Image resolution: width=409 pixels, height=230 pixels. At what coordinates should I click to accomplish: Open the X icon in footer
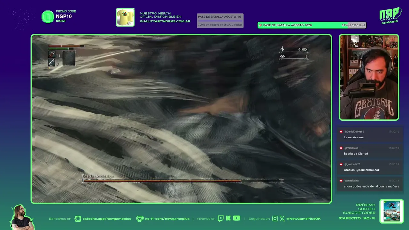[282, 218]
